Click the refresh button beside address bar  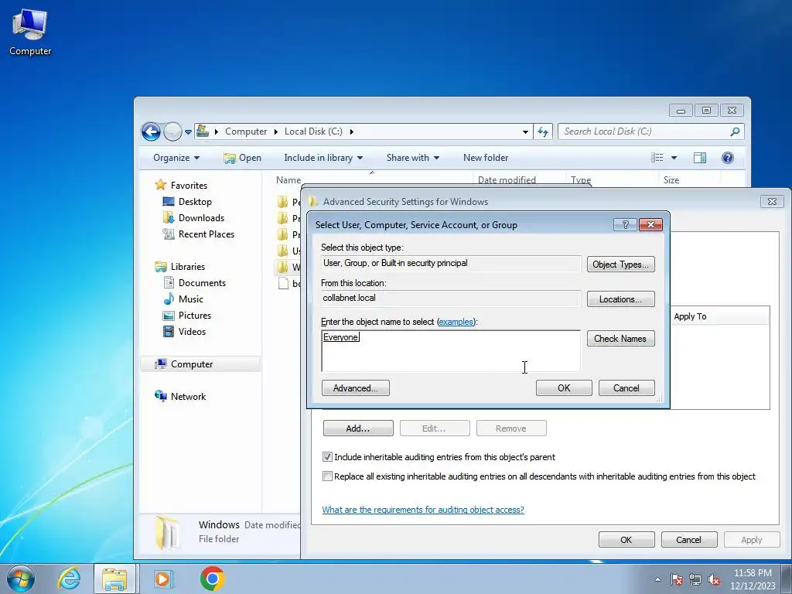[543, 131]
